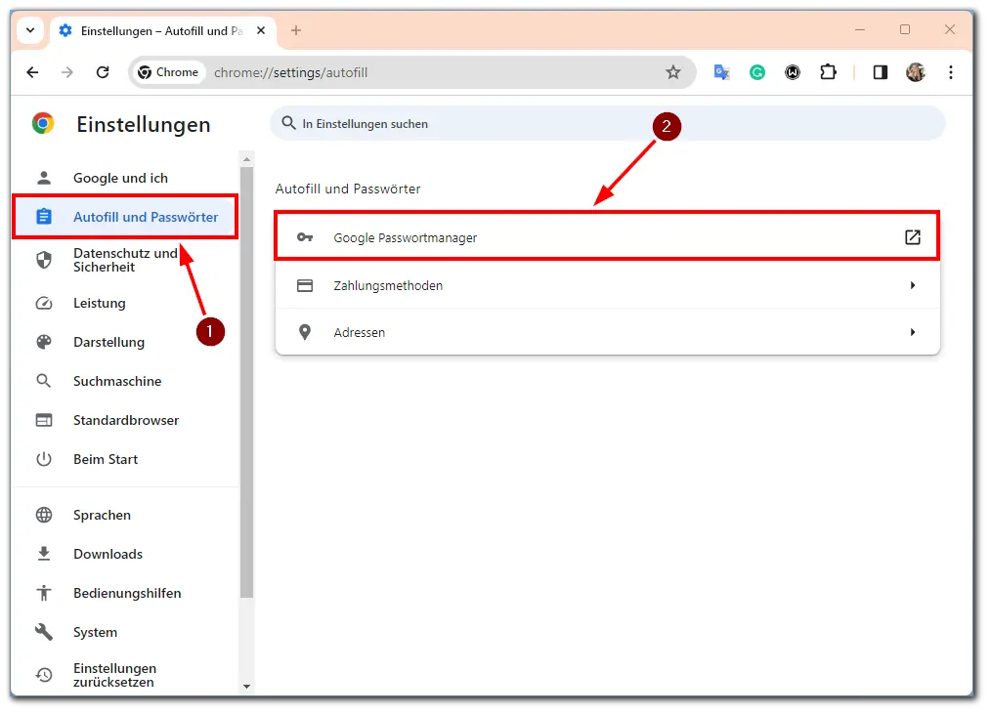Image resolution: width=991 pixels, height=714 pixels.
Task: Open the Extensions puzzle-piece menu
Action: pos(828,72)
